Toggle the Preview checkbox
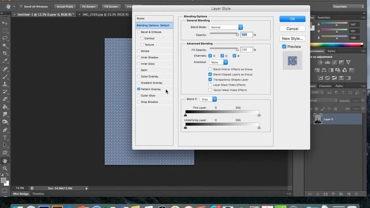370x208 pixels. pos(284,47)
